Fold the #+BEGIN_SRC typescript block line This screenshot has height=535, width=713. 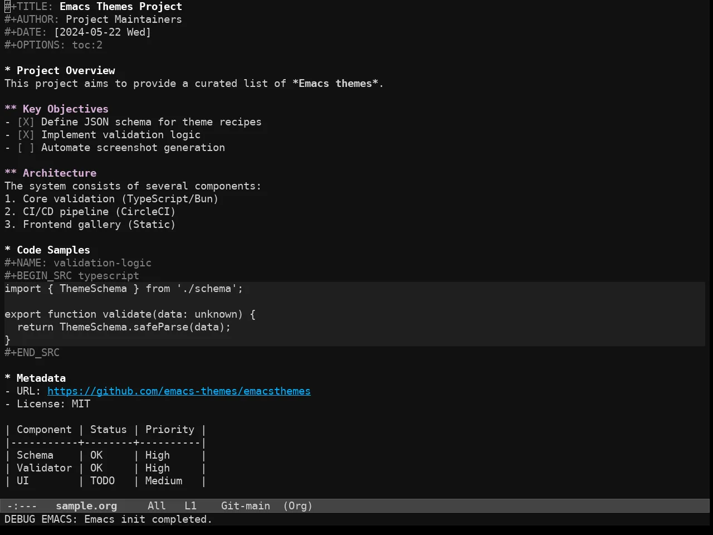point(72,276)
